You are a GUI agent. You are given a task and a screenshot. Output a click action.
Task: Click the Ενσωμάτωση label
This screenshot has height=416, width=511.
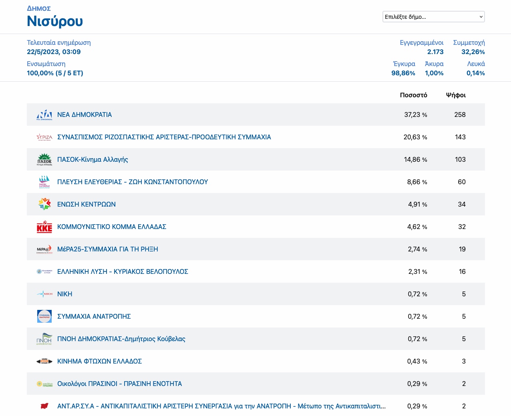click(x=46, y=64)
